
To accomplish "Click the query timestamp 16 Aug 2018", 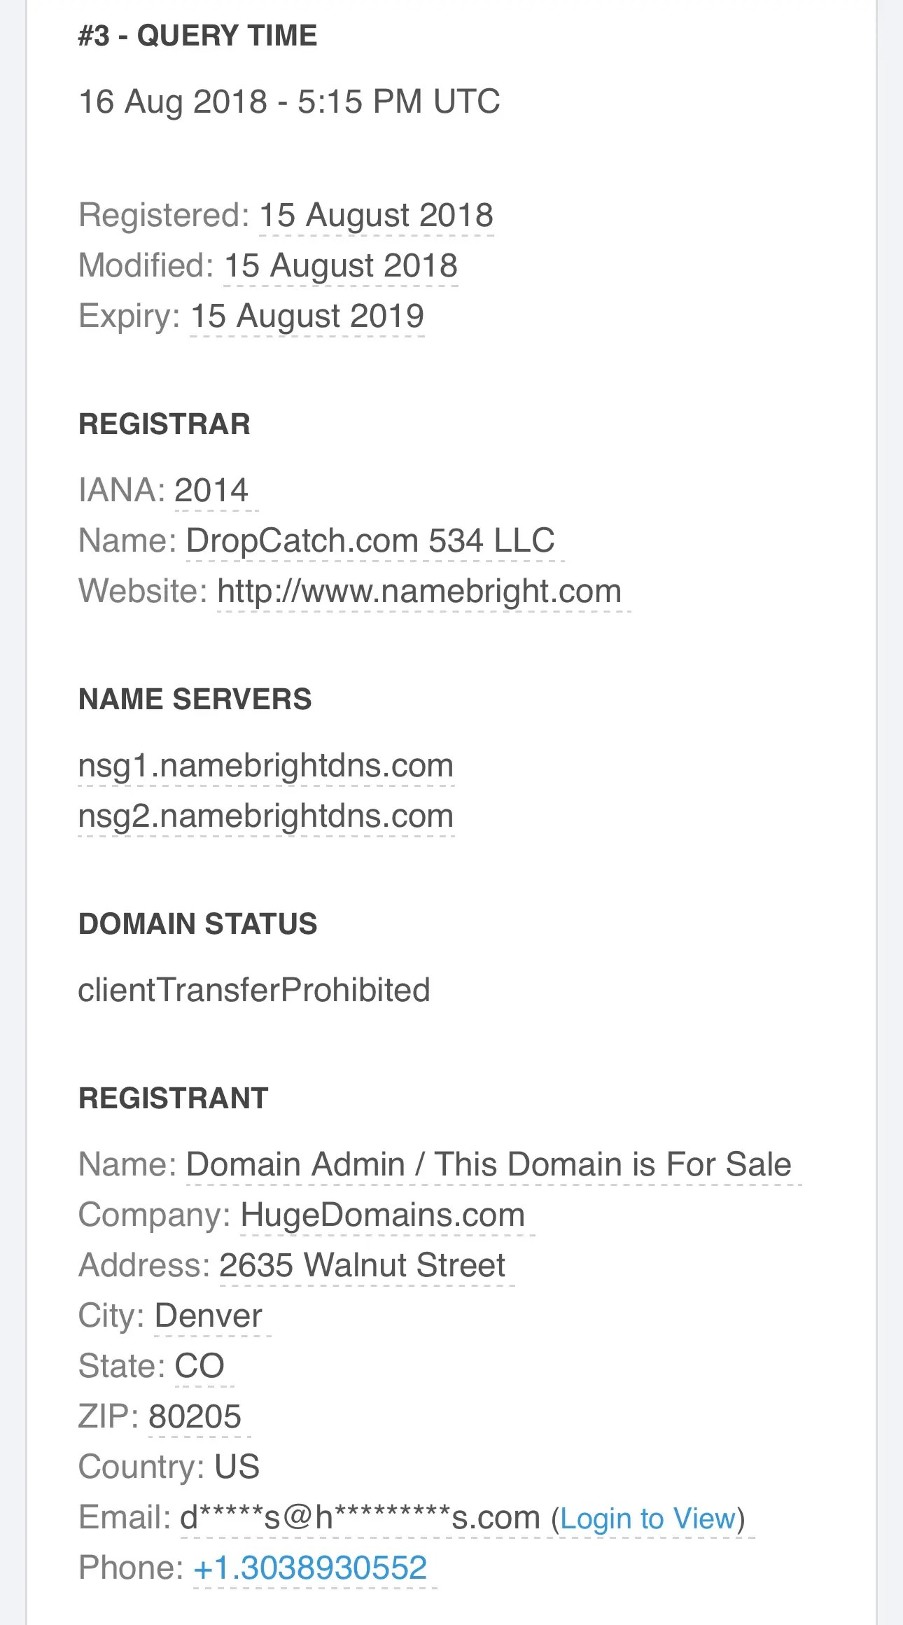I will click(288, 102).
